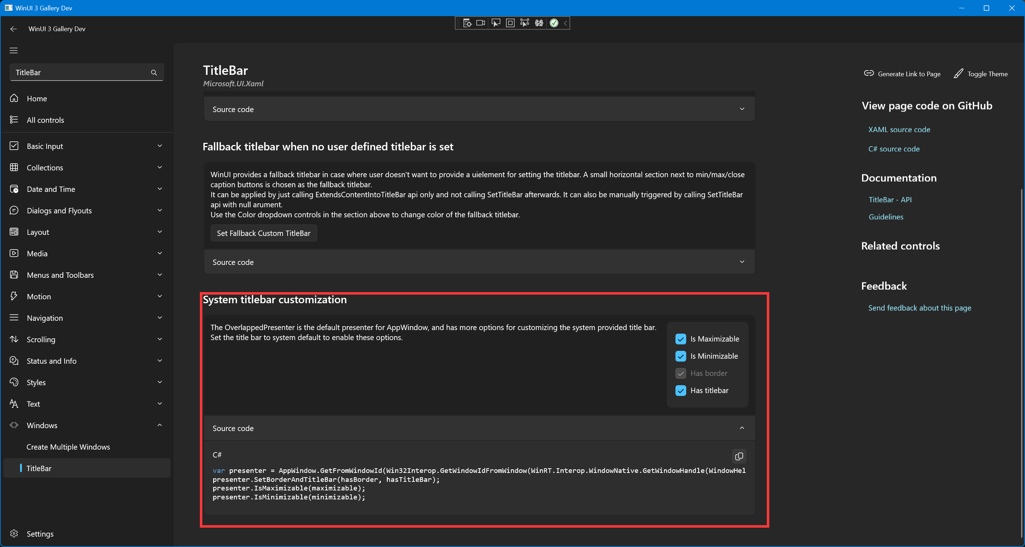Expand Source code under Fallback titlebar
This screenshot has height=547, width=1025.
coord(479,262)
